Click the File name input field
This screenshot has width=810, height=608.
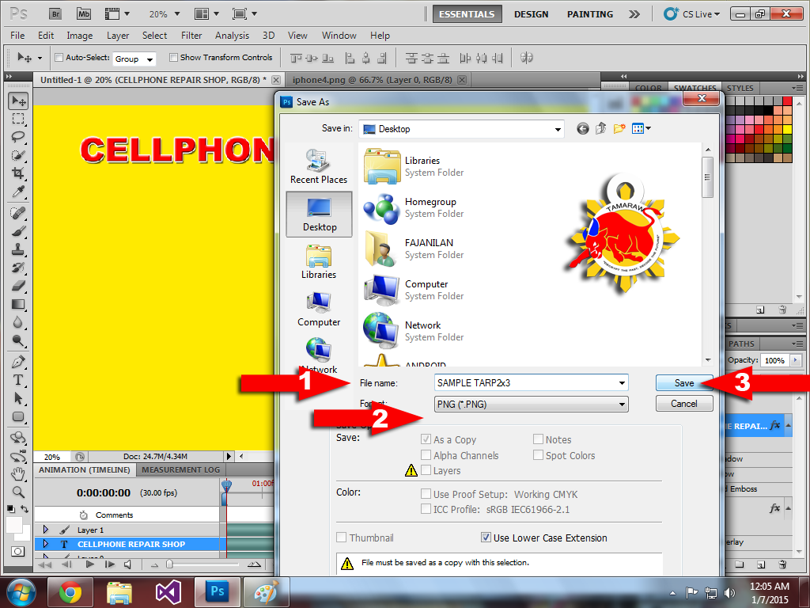[525, 382]
